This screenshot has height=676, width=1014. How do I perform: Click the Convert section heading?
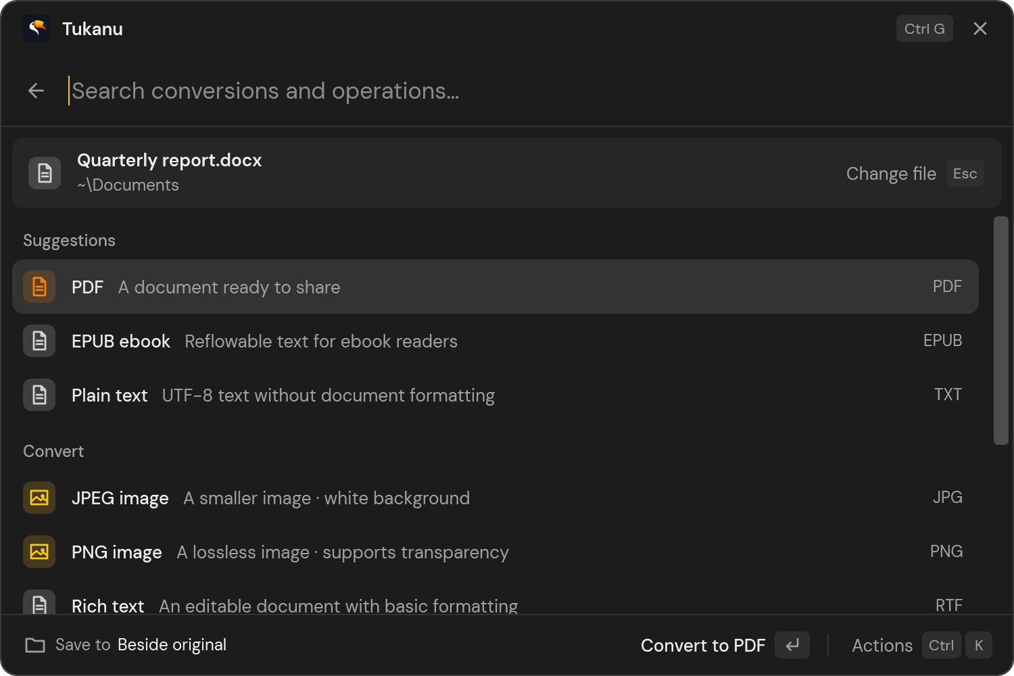pos(53,451)
